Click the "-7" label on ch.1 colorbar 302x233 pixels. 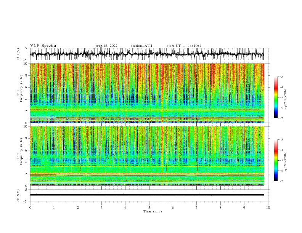pos(281,118)
